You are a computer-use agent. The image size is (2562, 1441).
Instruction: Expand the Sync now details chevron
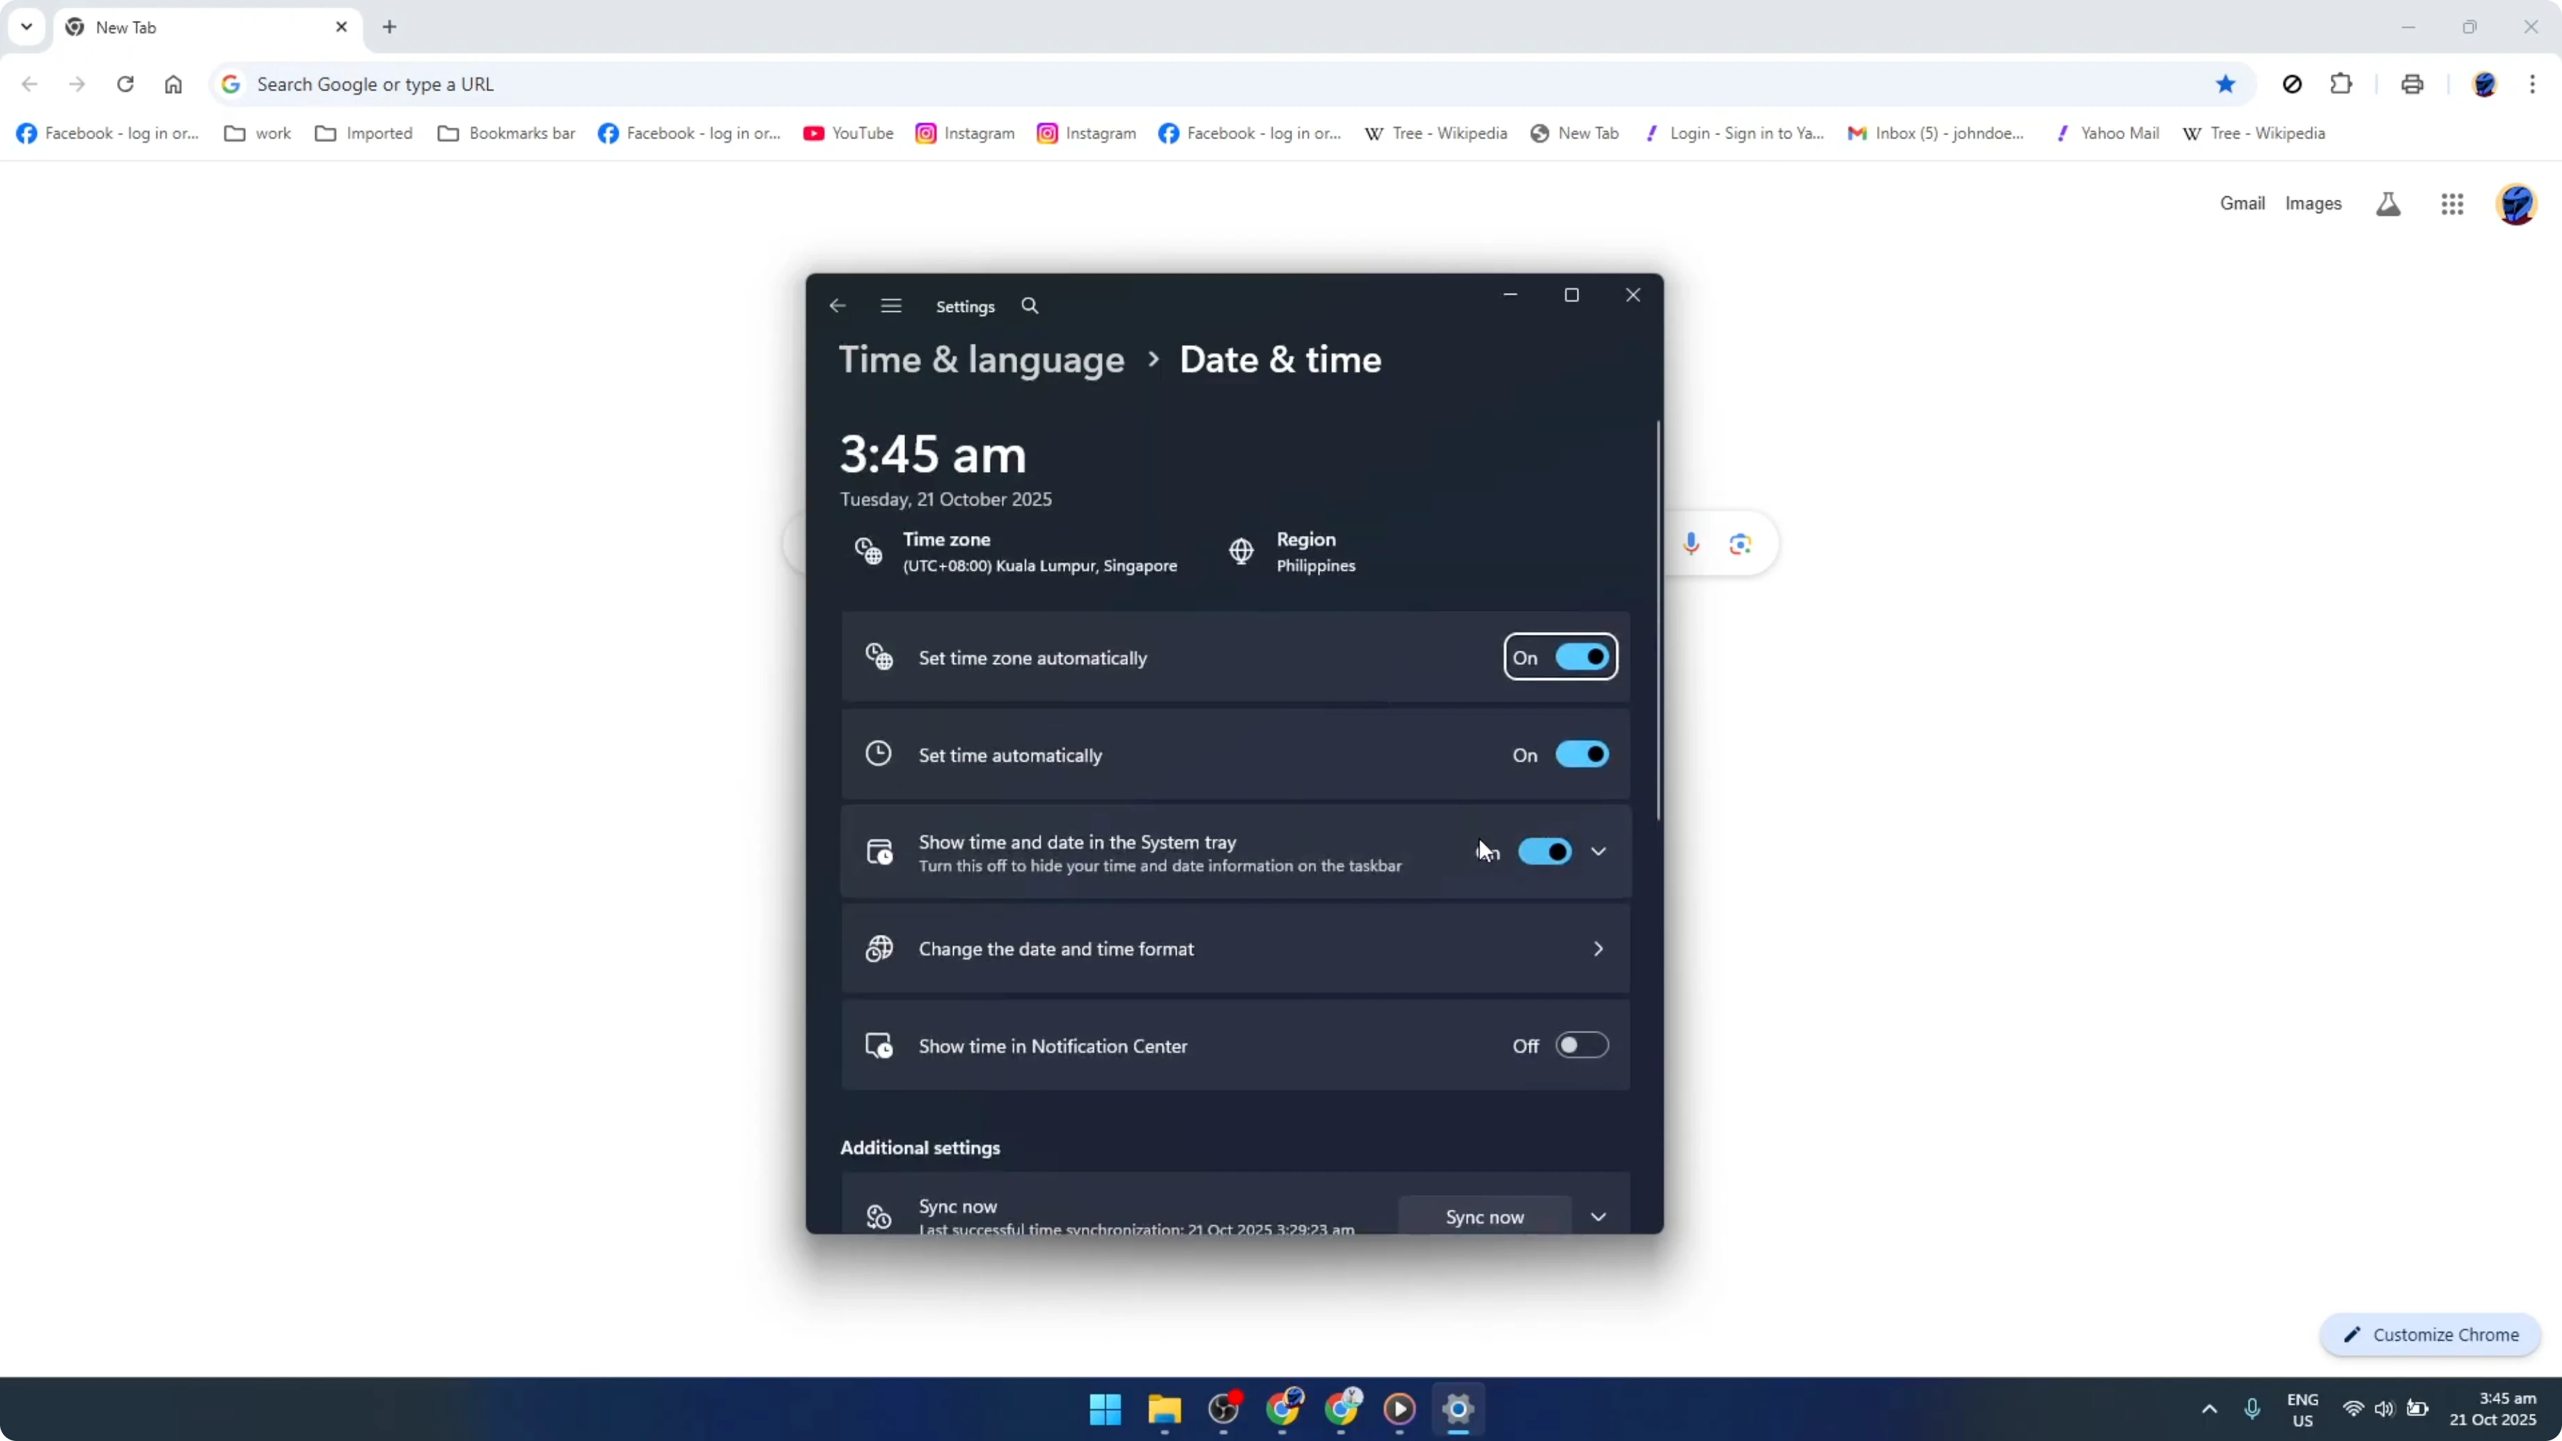click(1598, 1215)
